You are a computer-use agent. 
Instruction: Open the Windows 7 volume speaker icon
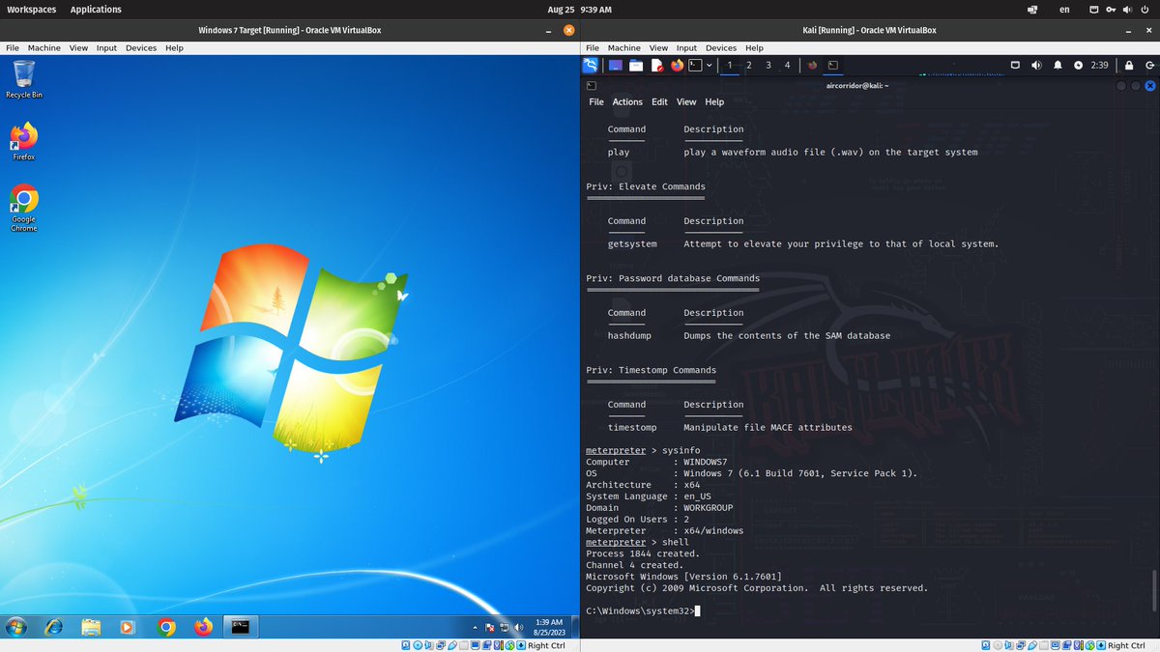[517, 628]
